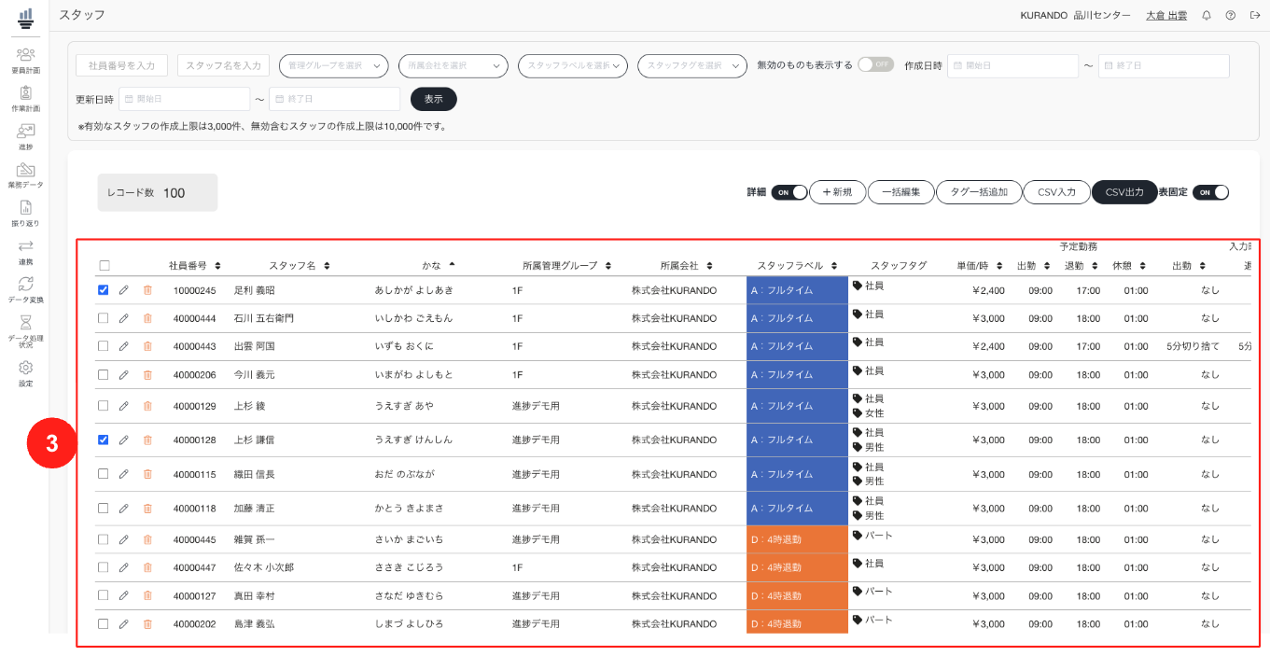Click the notification bell icon
The width and height of the screenshot is (1270, 656).
point(1207,15)
